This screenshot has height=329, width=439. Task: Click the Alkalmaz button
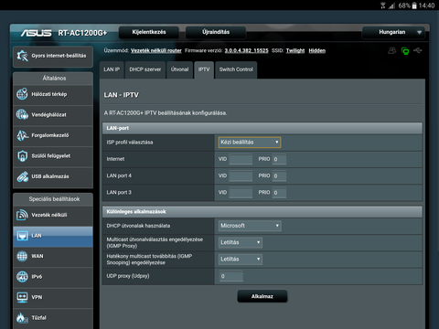click(262, 296)
